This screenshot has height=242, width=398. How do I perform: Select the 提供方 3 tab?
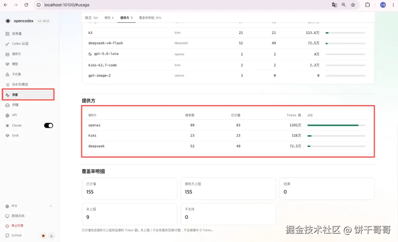[x=126, y=18]
